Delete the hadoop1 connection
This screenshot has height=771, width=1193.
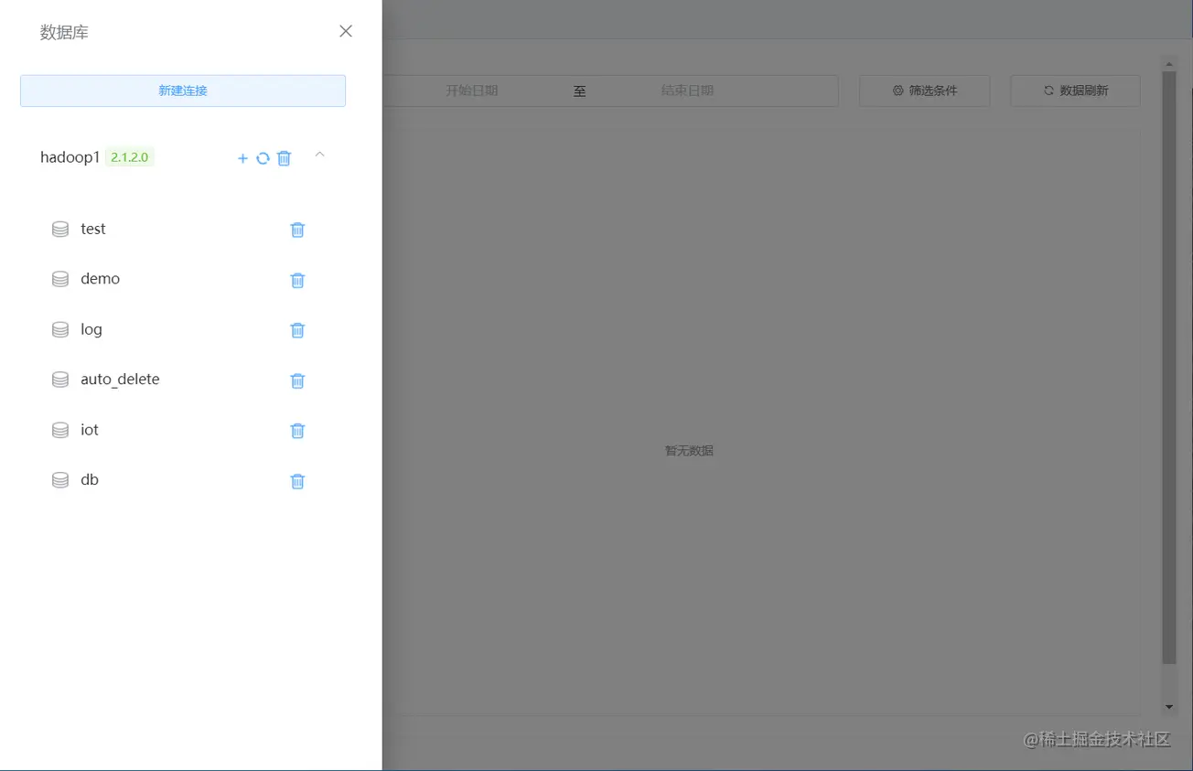point(284,158)
